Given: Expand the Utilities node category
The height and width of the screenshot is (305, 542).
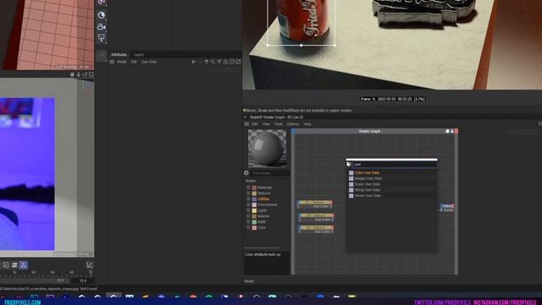Looking at the screenshot, I should pyautogui.click(x=248, y=199).
